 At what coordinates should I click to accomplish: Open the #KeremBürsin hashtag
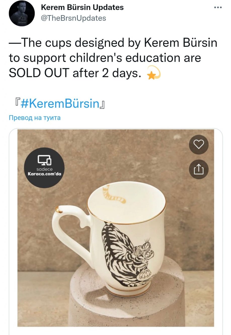60,104
